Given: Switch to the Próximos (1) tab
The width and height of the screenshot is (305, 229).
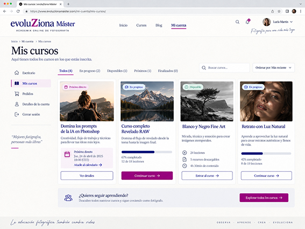Looking at the screenshot, I should (143, 71).
